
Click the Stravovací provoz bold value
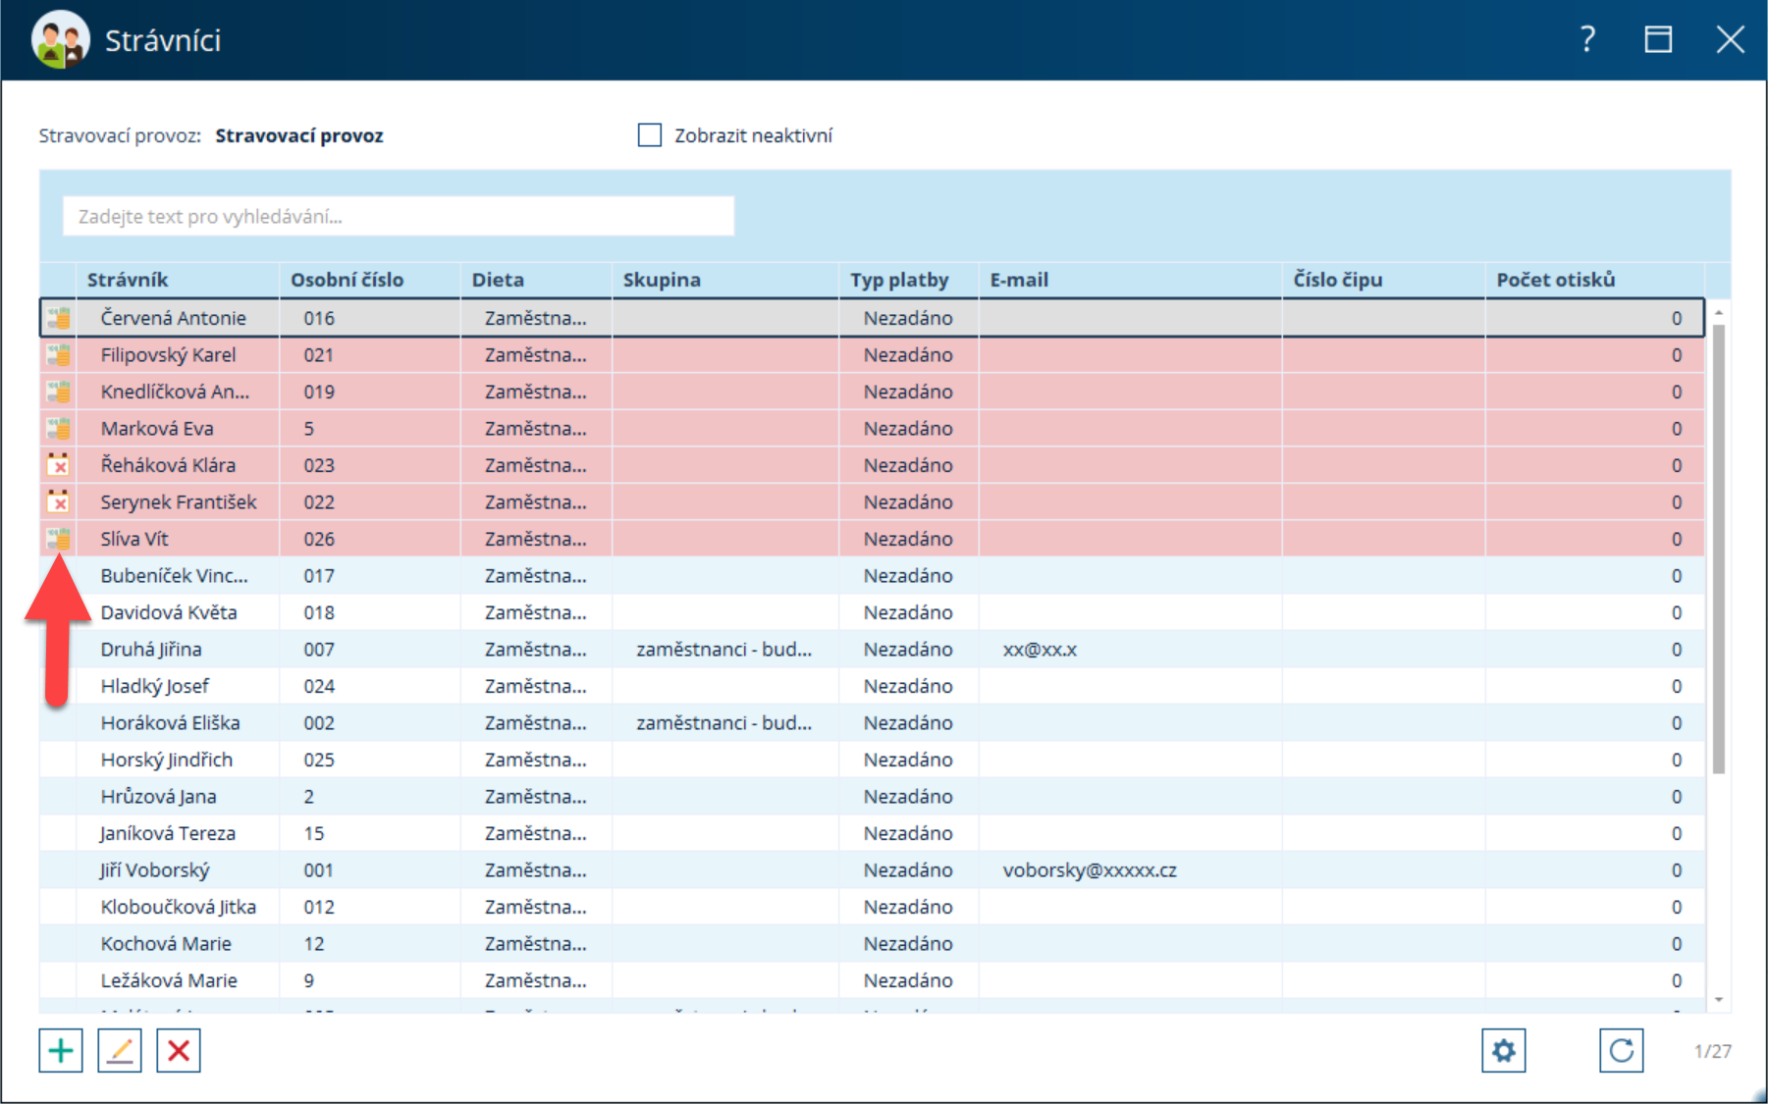point(299,135)
